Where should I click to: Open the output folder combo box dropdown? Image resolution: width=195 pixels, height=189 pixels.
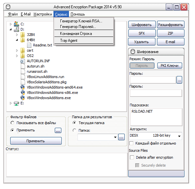point(115,137)
